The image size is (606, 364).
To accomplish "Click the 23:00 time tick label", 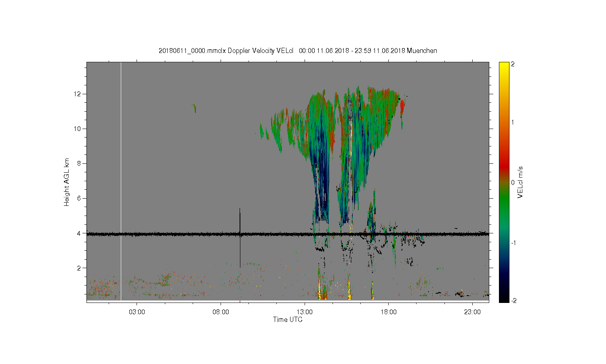I will tap(472, 312).
